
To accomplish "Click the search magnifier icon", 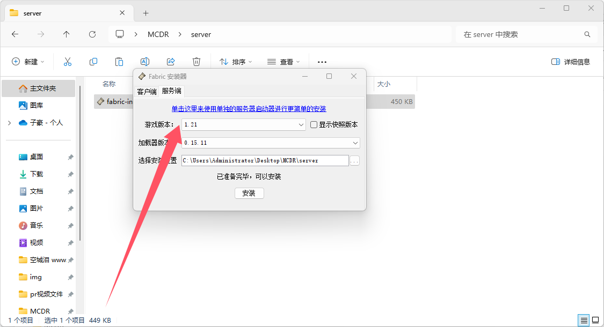I will point(587,34).
